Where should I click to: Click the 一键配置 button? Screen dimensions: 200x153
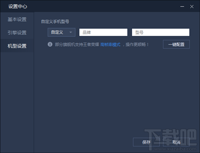pyautogui.click(x=176, y=44)
